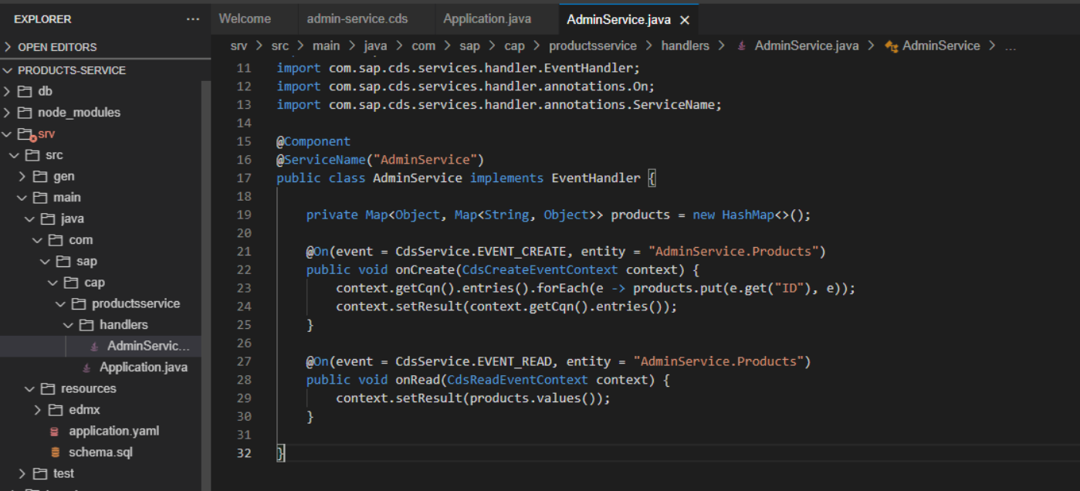Open the breadcrumb trailing ellipsis

pyautogui.click(x=1011, y=46)
